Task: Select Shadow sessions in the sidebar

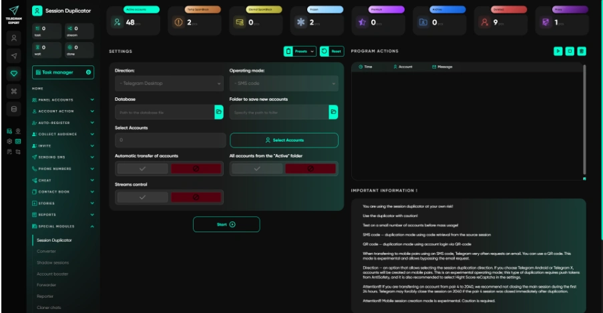Action: [x=53, y=263]
